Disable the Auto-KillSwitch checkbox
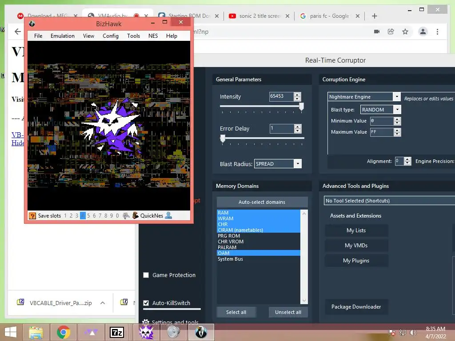This screenshot has height=341, width=455. pos(146,303)
